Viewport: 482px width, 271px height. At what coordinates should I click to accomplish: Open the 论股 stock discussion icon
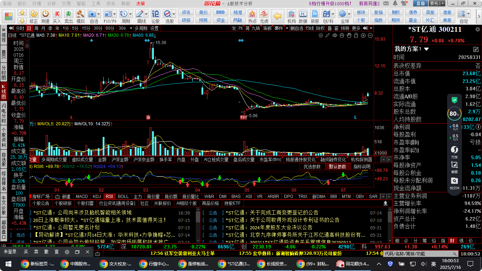click(155, 14)
